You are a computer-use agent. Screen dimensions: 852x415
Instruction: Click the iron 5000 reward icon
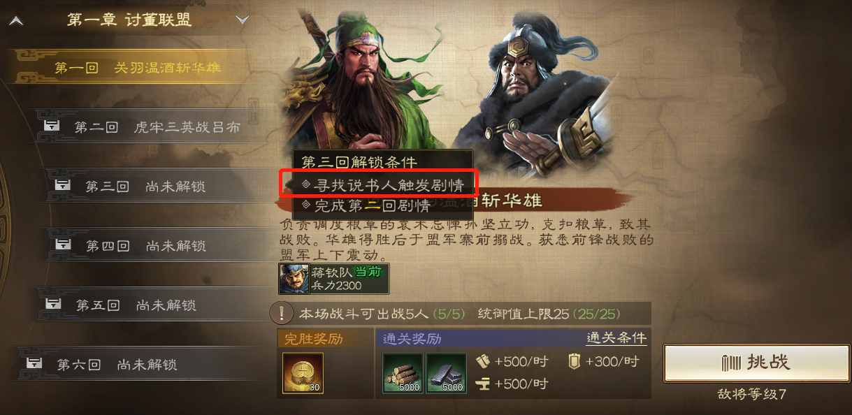point(446,373)
